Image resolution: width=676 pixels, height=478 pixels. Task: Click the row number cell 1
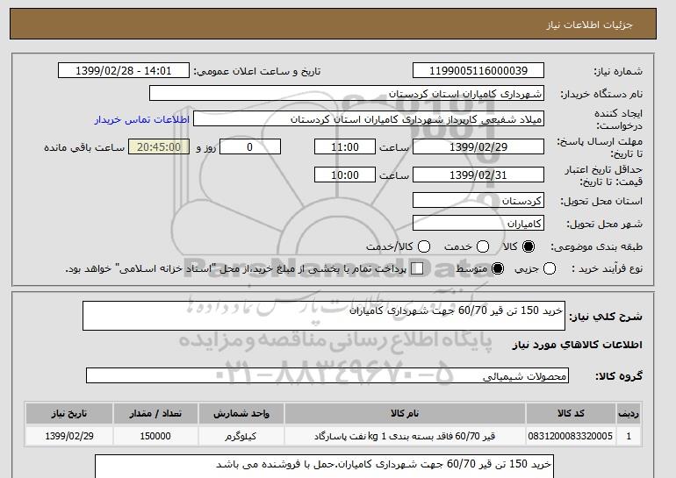click(629, 436)
